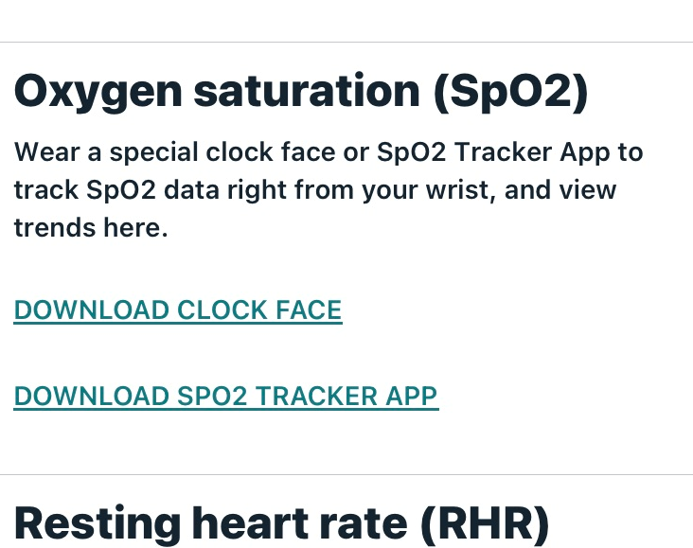Click the SpO2 description paragraph

[x=328, y=189]
